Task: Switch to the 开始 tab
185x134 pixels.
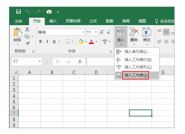Action: (37, 21)
